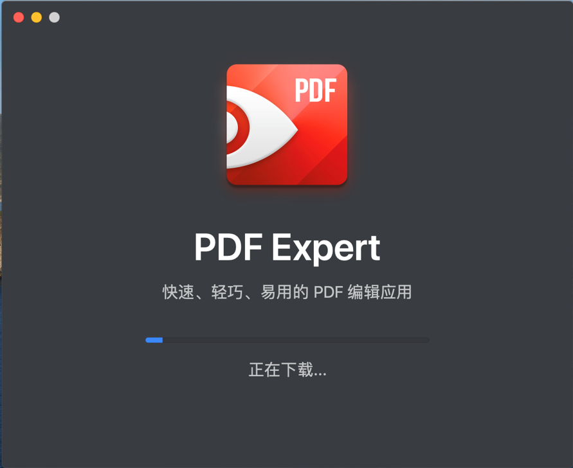Click the word Expert in the title
Image resolution: width=573 pixels, height=468 pixels.
pyautogui.click(x=326, y=248)
